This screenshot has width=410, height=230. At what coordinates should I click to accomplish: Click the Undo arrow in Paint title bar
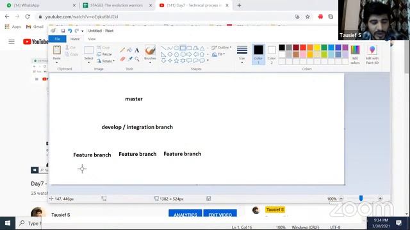pos(70,31)
